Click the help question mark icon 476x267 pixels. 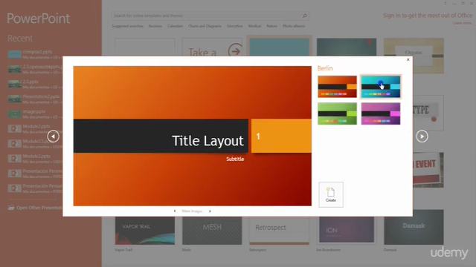coord(446,3)
